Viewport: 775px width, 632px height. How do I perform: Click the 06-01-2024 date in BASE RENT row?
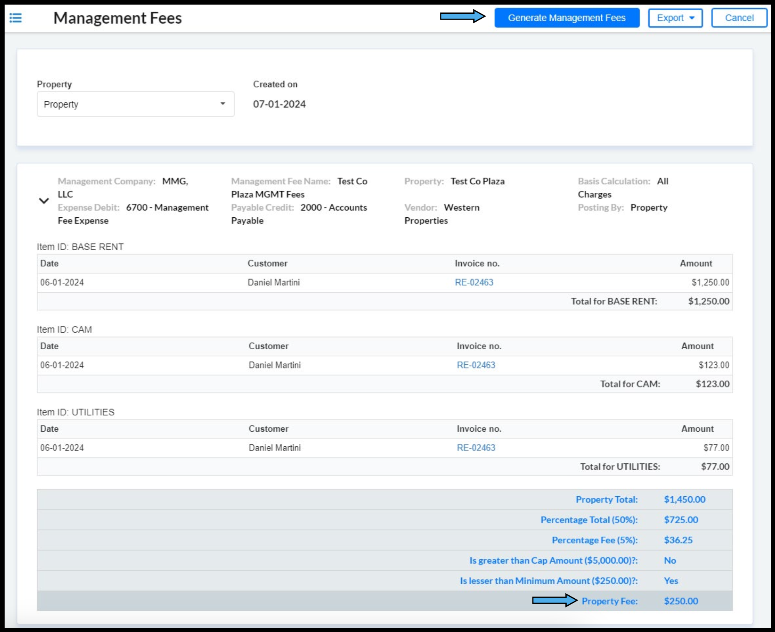pyautogui.click(x=62, y=282)
